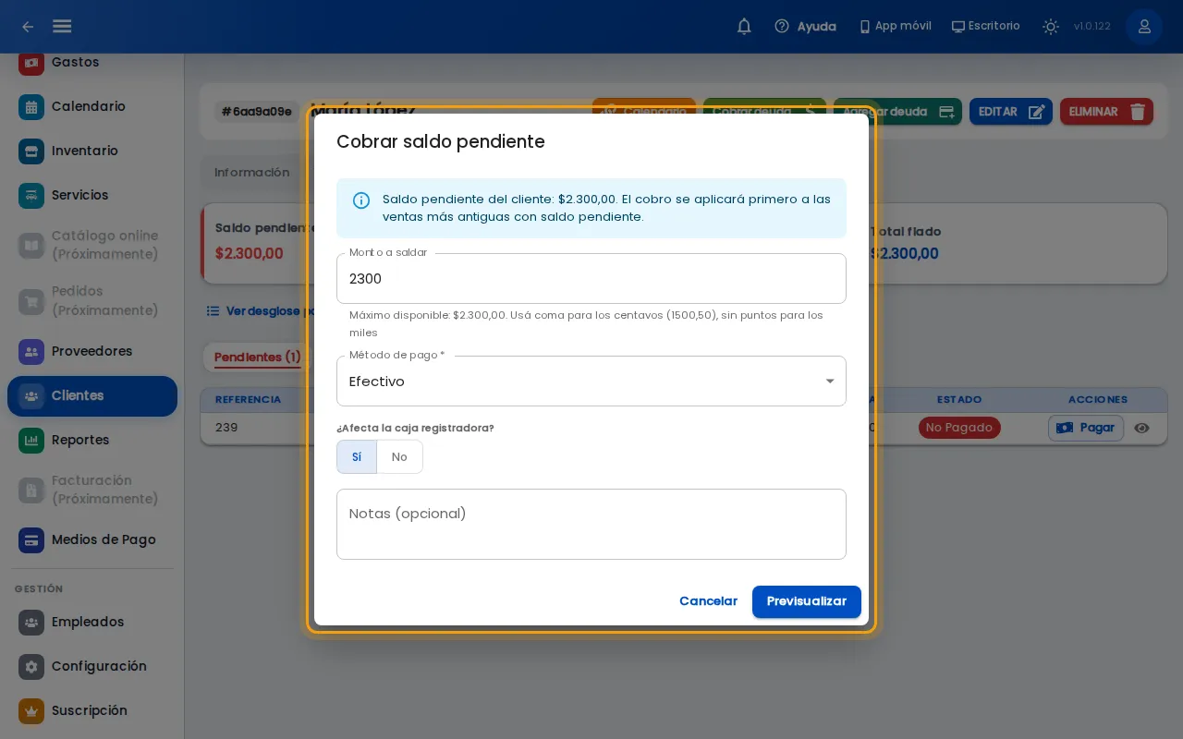Select No for affecting the cash register
The width and height of the screenshot is (1183, 739).
[399, 456]
